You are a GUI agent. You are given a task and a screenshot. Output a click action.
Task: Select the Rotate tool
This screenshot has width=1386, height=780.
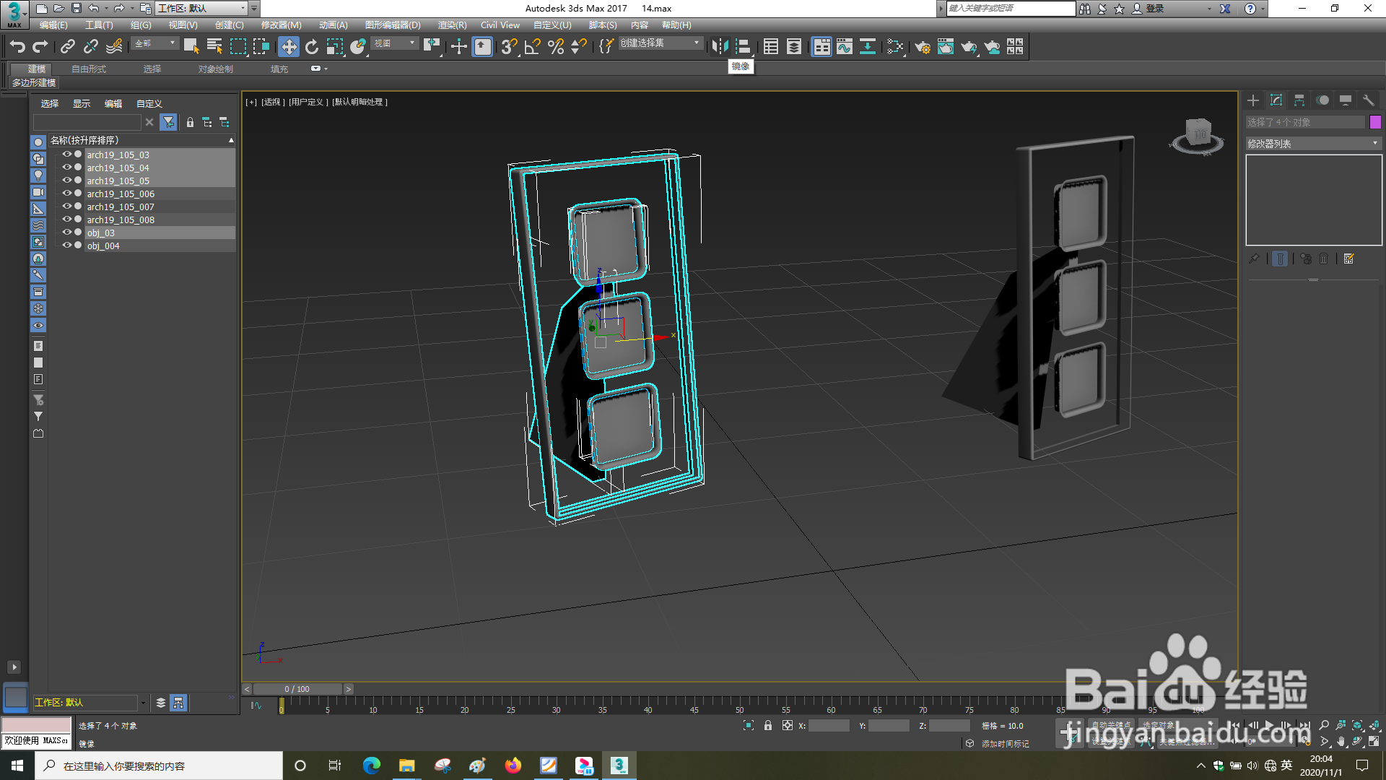pyautogui.click(x=312, y=47)
